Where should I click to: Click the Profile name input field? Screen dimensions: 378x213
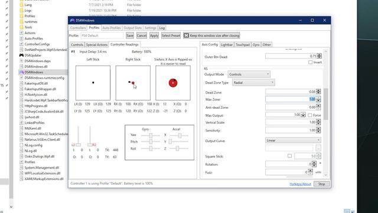tap(102, 35)
